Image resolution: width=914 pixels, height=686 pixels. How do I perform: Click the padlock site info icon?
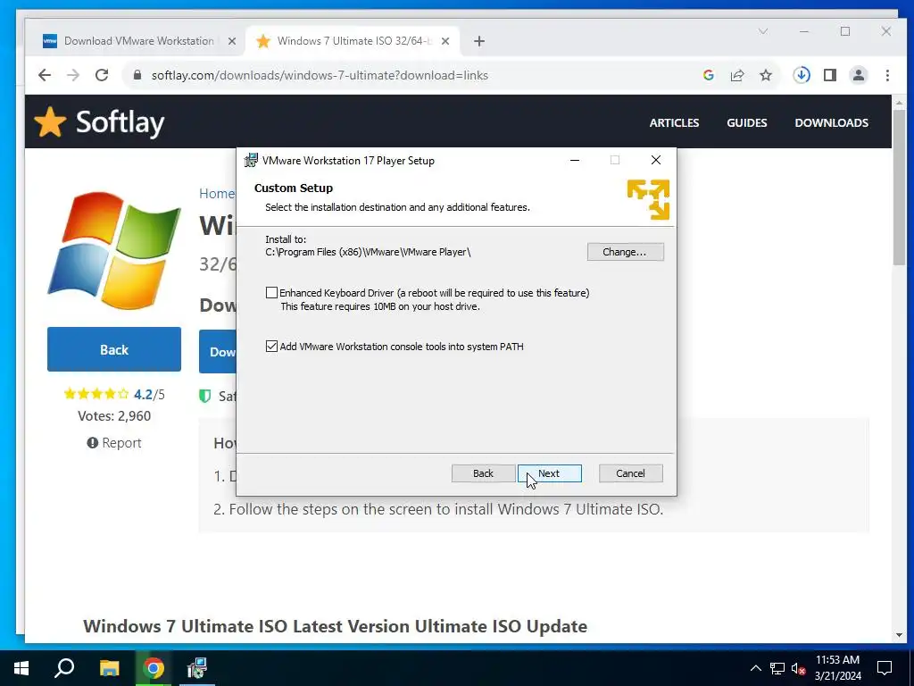(x=137, y=75)
